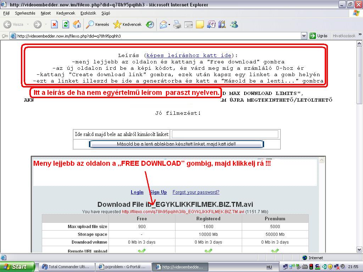
Task: Open the Fájl menu
Action: coord(6,13)
